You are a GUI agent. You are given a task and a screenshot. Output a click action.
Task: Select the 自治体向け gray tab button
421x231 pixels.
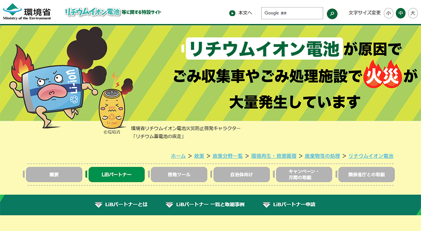[x=241, y=174]
